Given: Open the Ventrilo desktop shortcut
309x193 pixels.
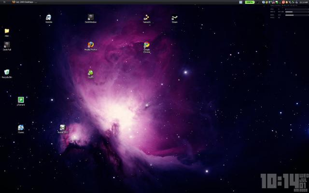Looking at the screenshot, I should pos(48,18).
